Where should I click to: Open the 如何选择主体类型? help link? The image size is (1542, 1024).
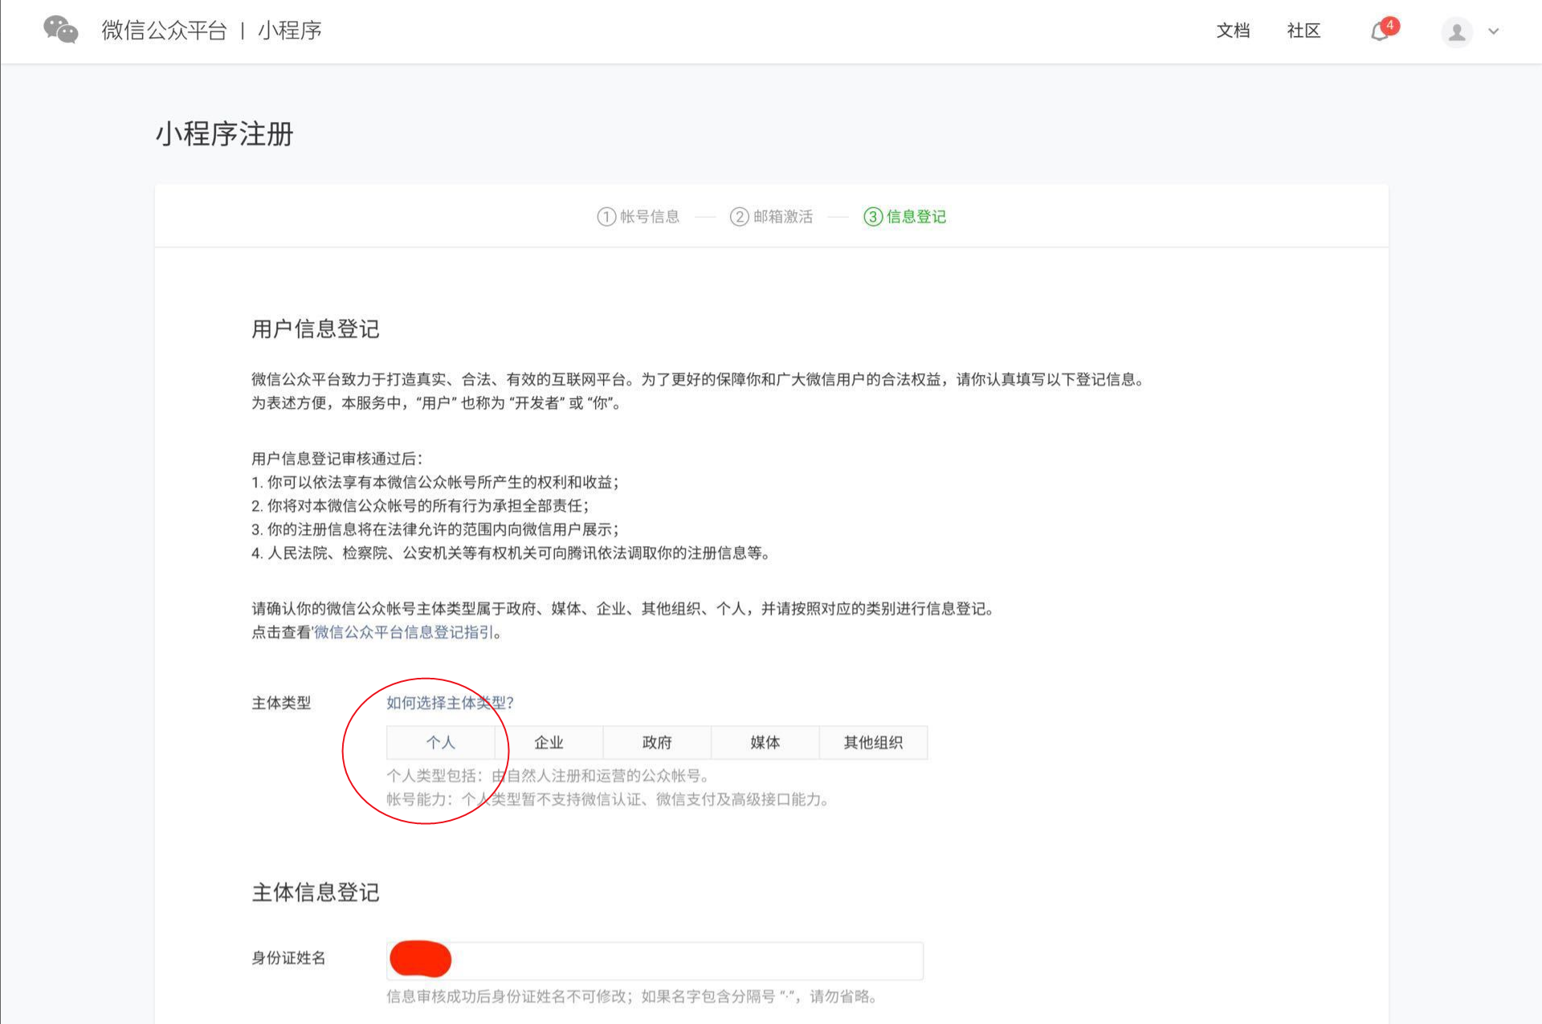[450, 703]
